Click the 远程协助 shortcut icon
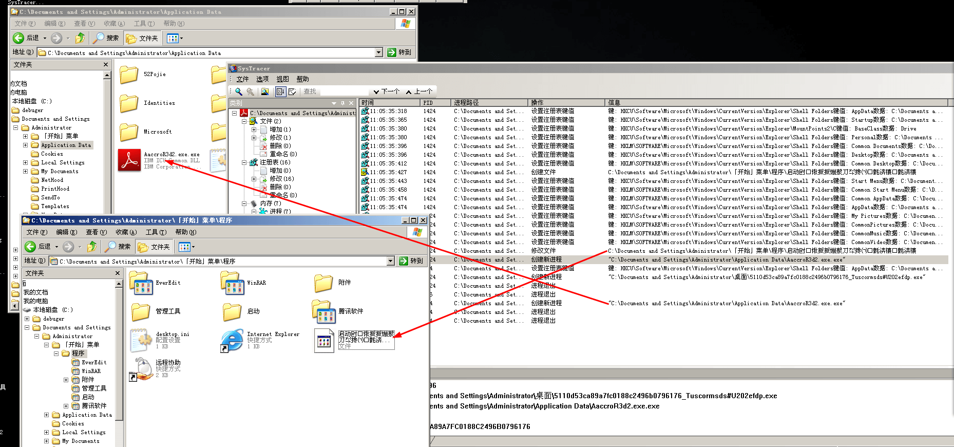The image size is (954, 447). (141, 369)
